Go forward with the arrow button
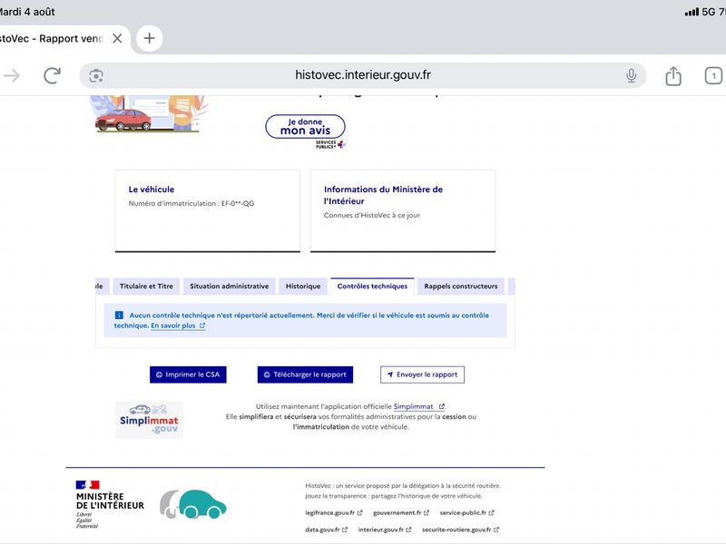This screenshot has height=544, width=726. (12, 75)
